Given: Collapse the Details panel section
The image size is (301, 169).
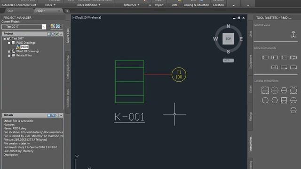Looking at the screenshot, I should (x=61, y=115).
